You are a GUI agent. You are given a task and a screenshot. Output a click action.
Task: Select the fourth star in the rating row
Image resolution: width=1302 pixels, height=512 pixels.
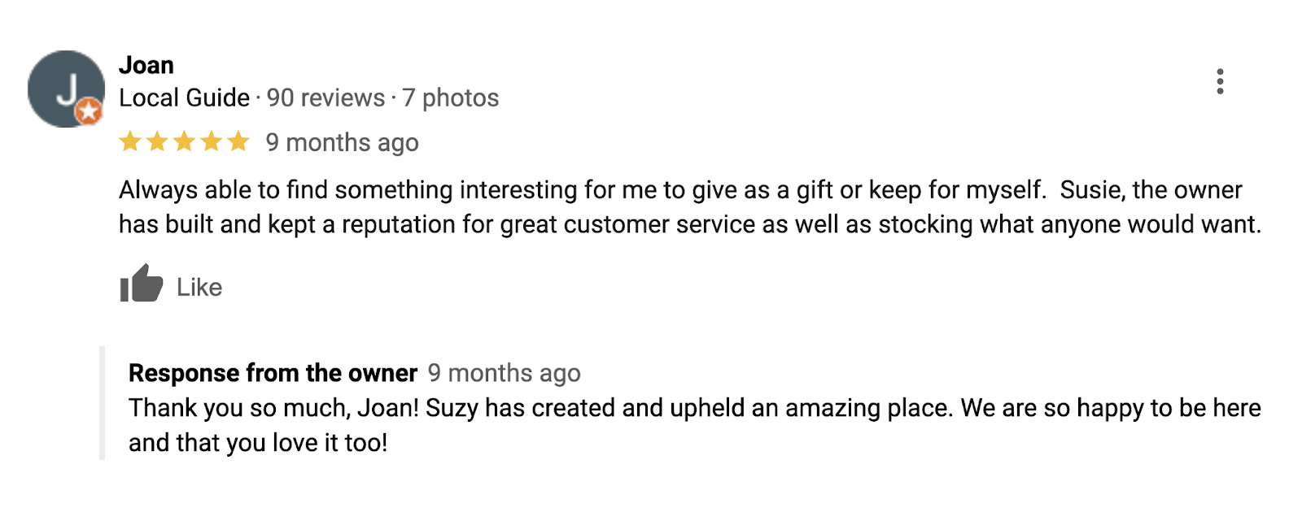tap(211, 141)
